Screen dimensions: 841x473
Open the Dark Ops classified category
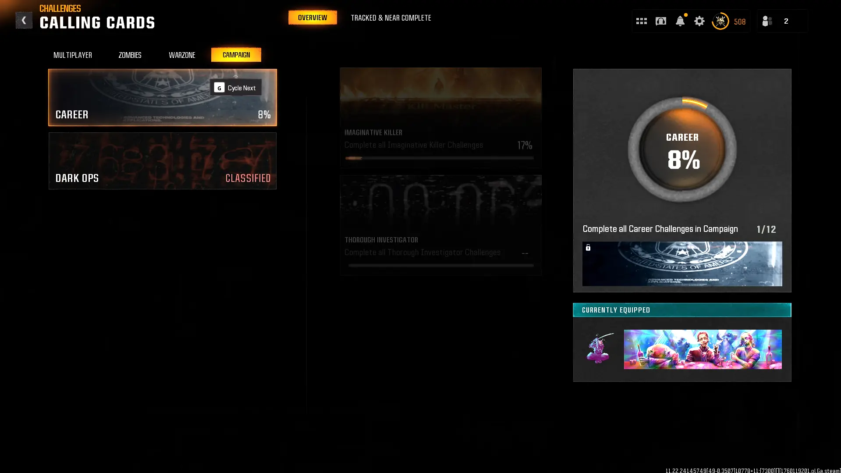coord(162,161)
